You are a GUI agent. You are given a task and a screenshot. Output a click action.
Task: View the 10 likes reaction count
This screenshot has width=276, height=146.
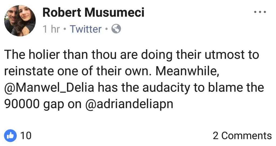(26, 135)
